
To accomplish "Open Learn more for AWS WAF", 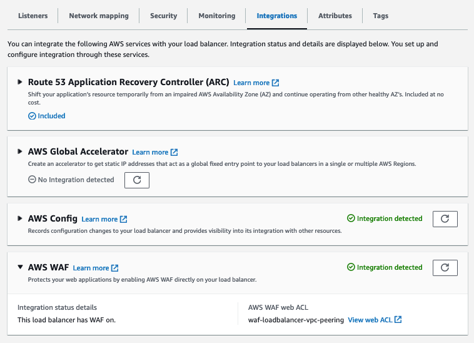I will pos(96,268).
